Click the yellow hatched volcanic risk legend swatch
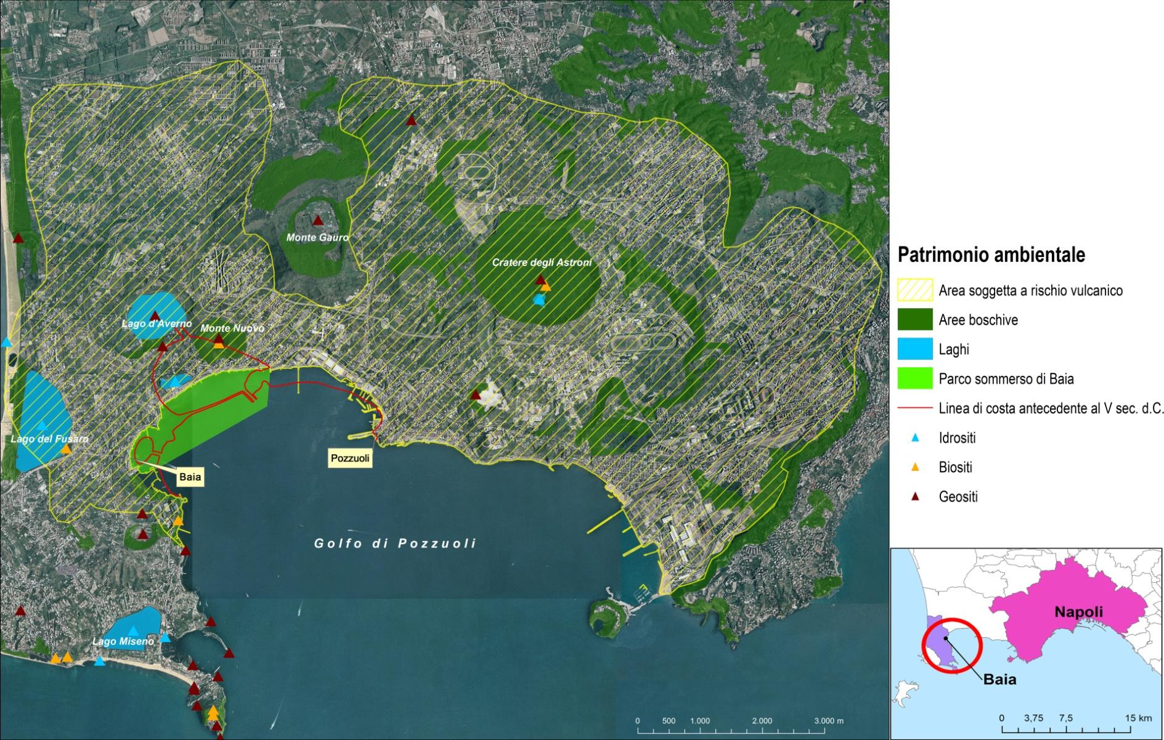 click(915, 290)
